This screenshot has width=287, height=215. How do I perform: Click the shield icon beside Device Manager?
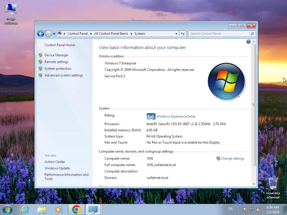click(x=40, y=55)
